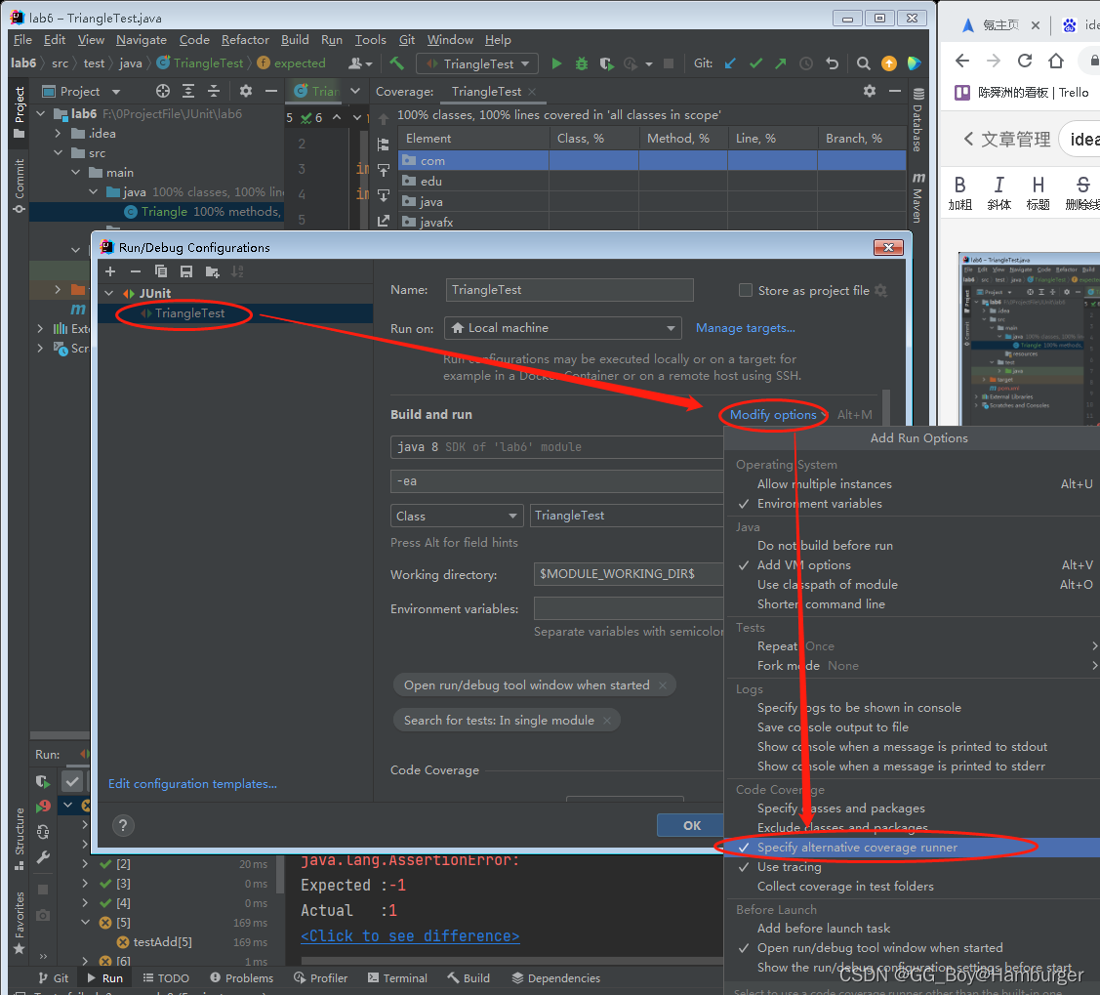Open Edit configuration templates link
The image size is (1100, 995).
click(x=192, y=784)
